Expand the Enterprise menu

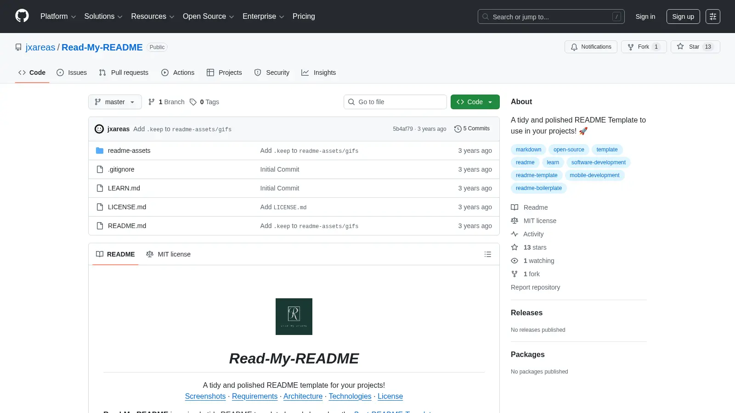[263, 17]
